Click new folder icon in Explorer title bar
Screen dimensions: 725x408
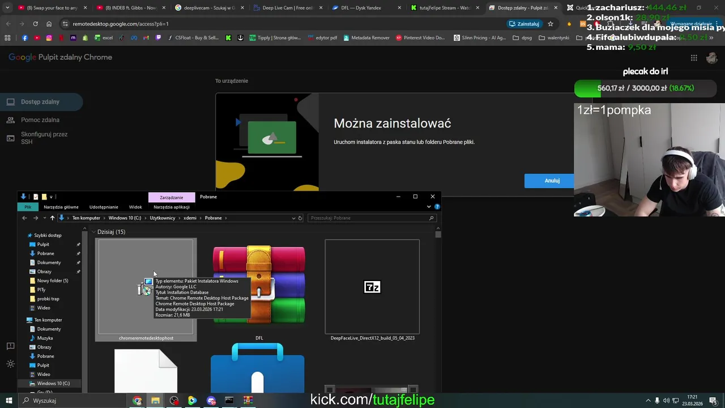point(44,197)
